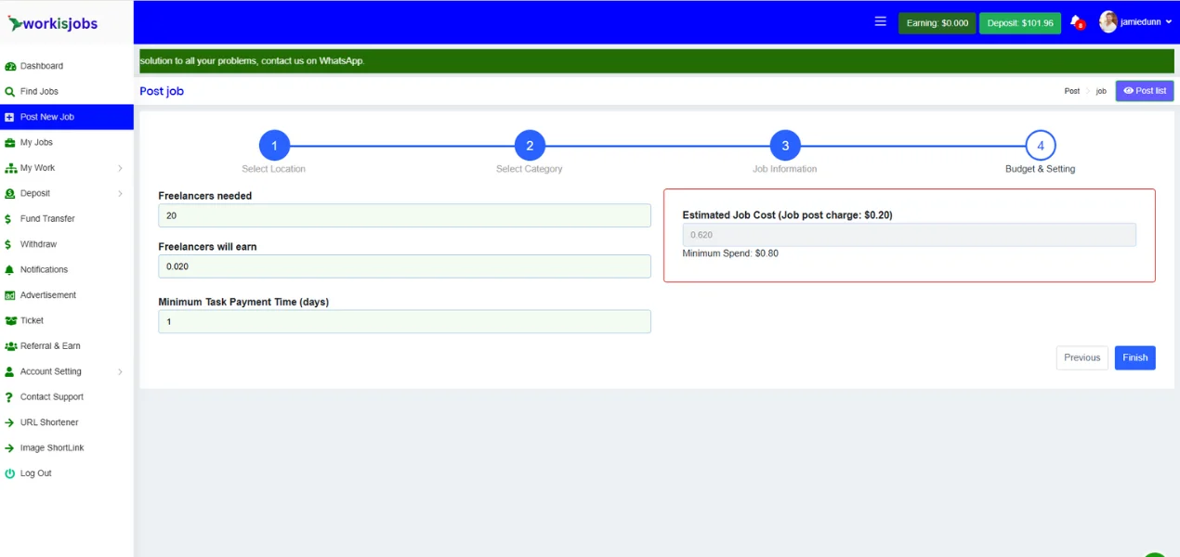This screenshot has width=1180, height=557.
Task: Expand the Account Setting submenu
Action: pyautogui.click(x=120, y=371)
